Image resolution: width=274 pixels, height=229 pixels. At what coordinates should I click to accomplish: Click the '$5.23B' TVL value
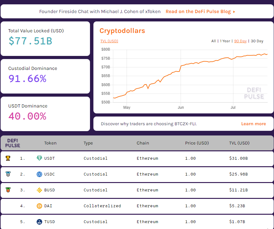pyautogui.click(x=237, y=206)
